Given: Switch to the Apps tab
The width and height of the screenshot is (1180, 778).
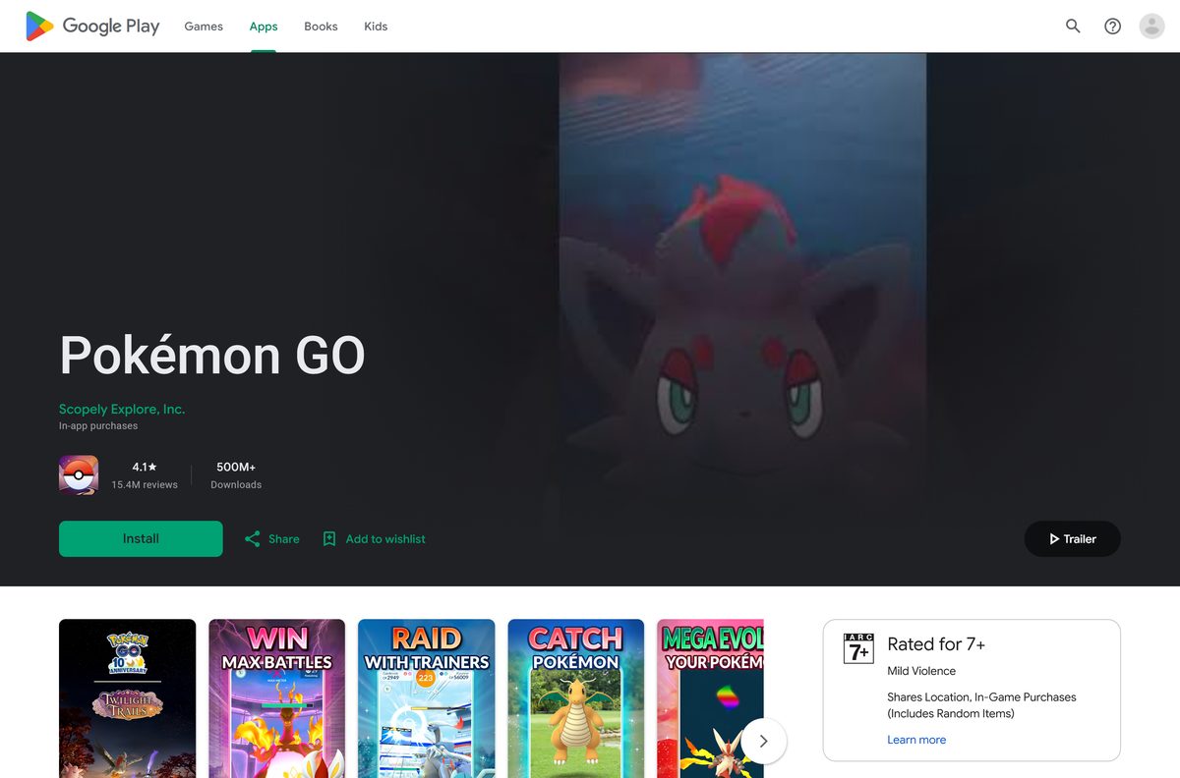Looking at the screenshot, I should (x=264, y=27).
